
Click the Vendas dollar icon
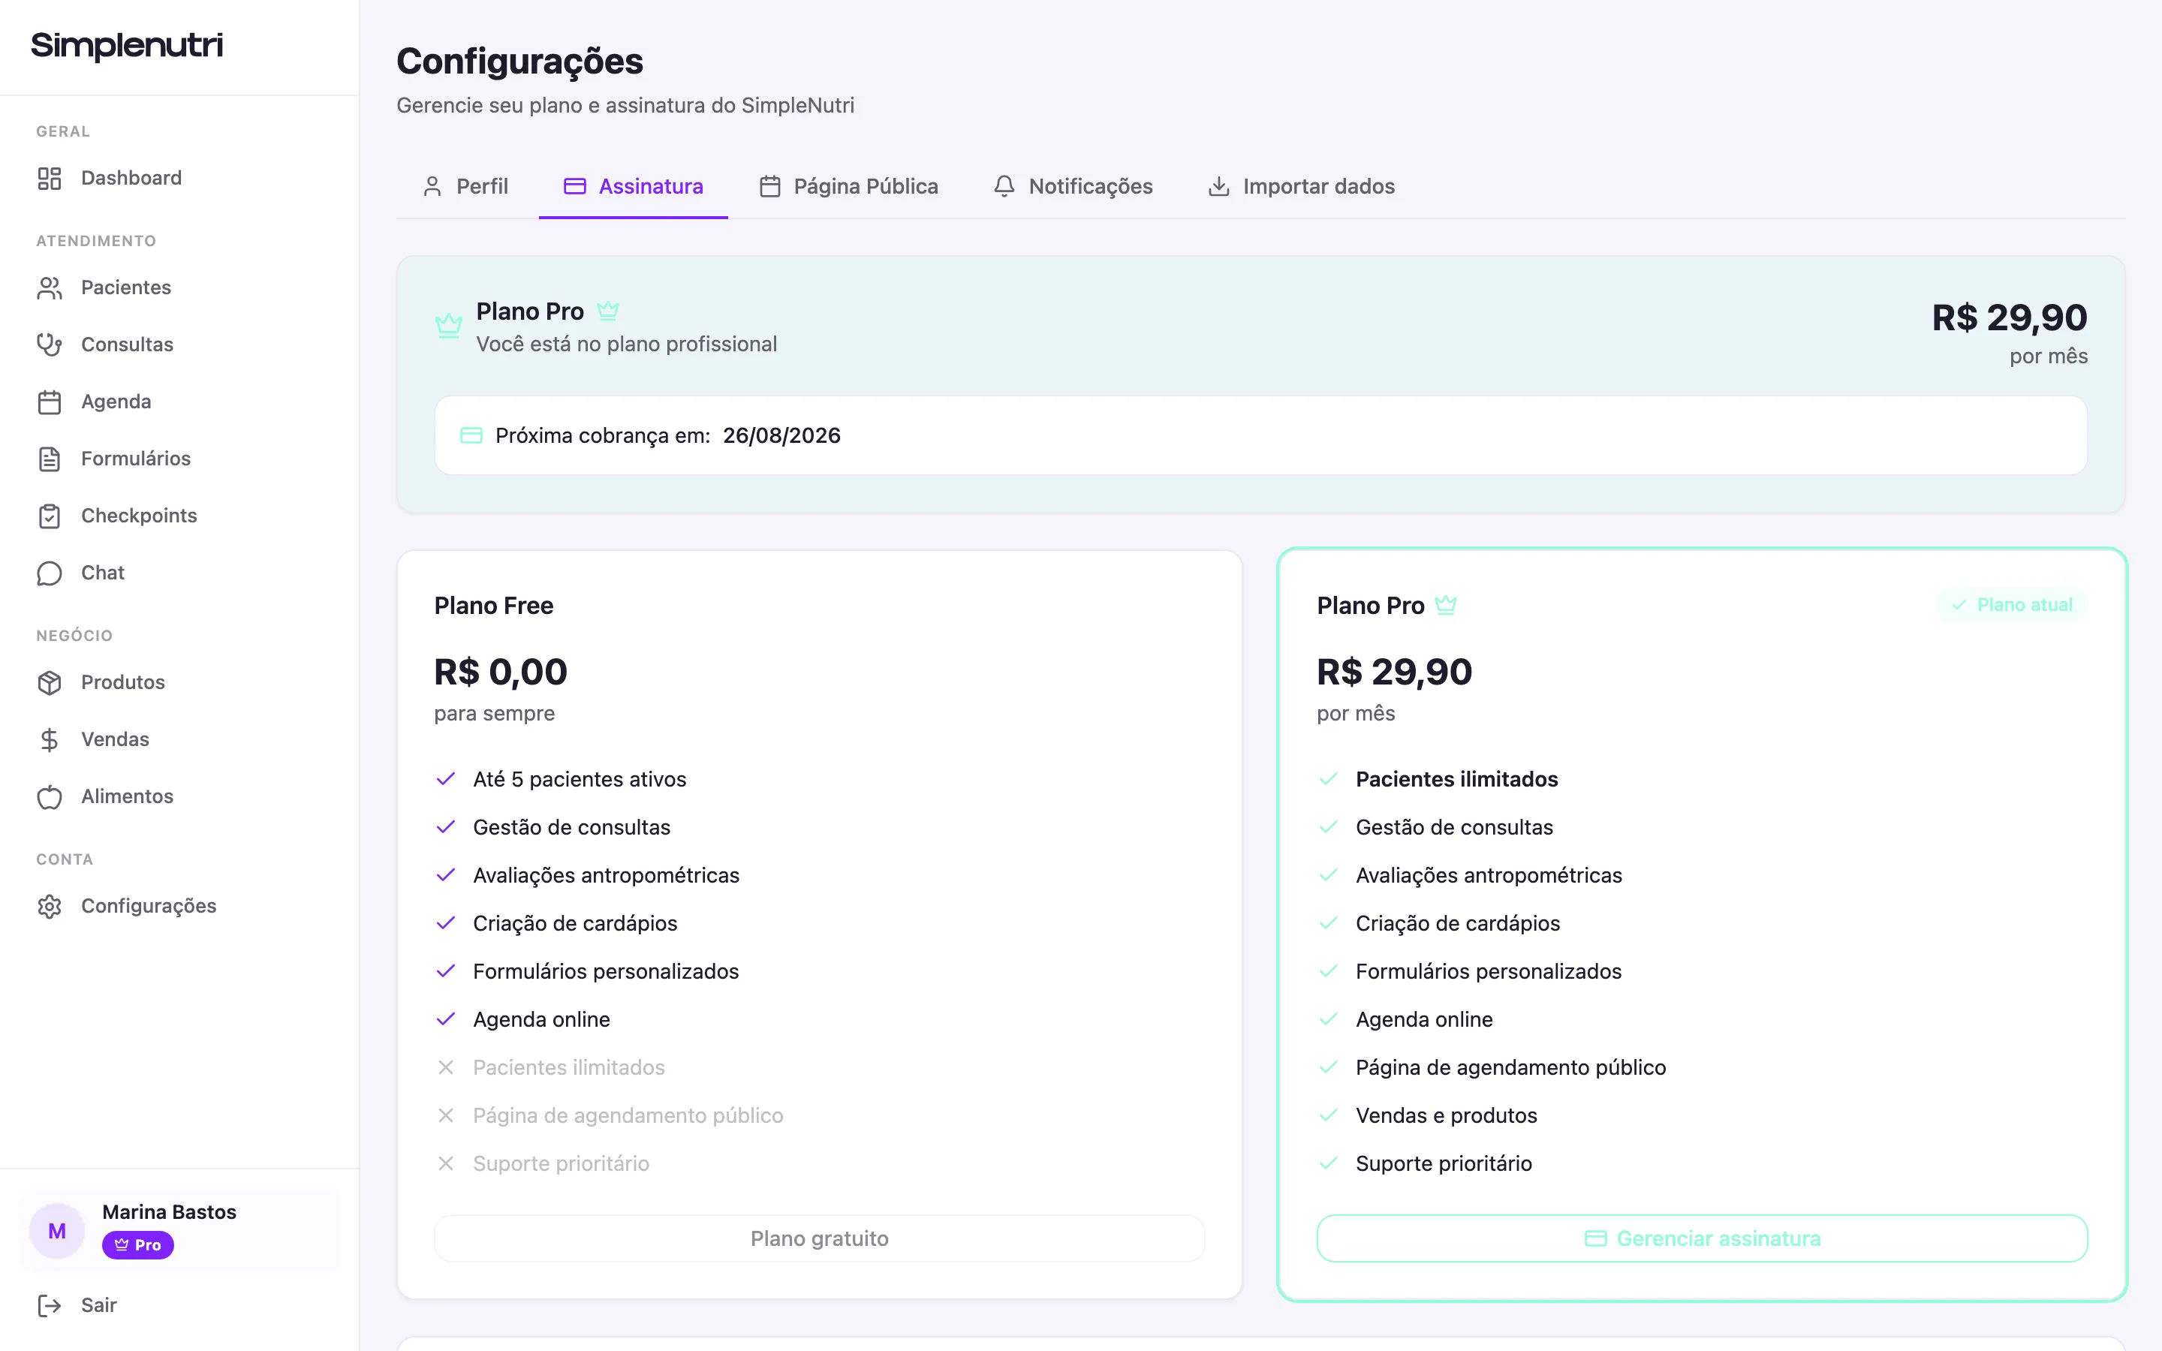click(x=49, y=740)
